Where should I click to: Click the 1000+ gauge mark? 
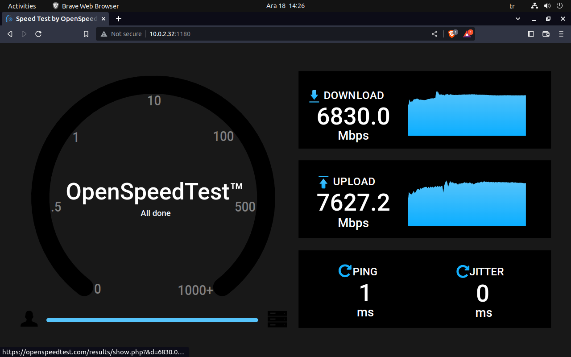coord(195,291)
